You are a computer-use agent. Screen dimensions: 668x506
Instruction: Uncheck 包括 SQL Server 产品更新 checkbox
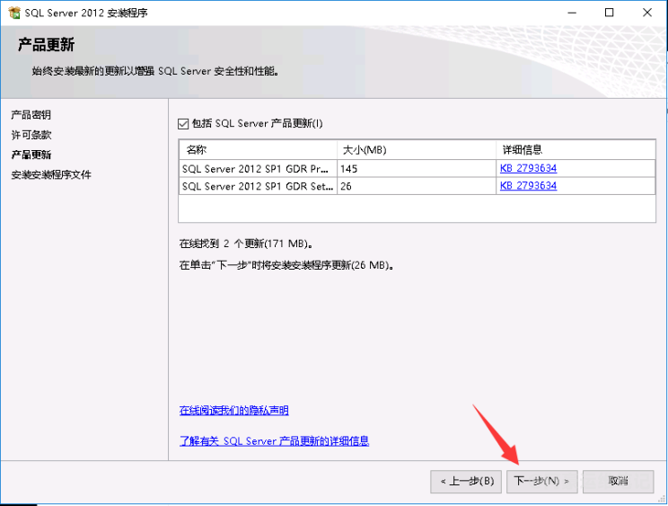coord(184,123)
